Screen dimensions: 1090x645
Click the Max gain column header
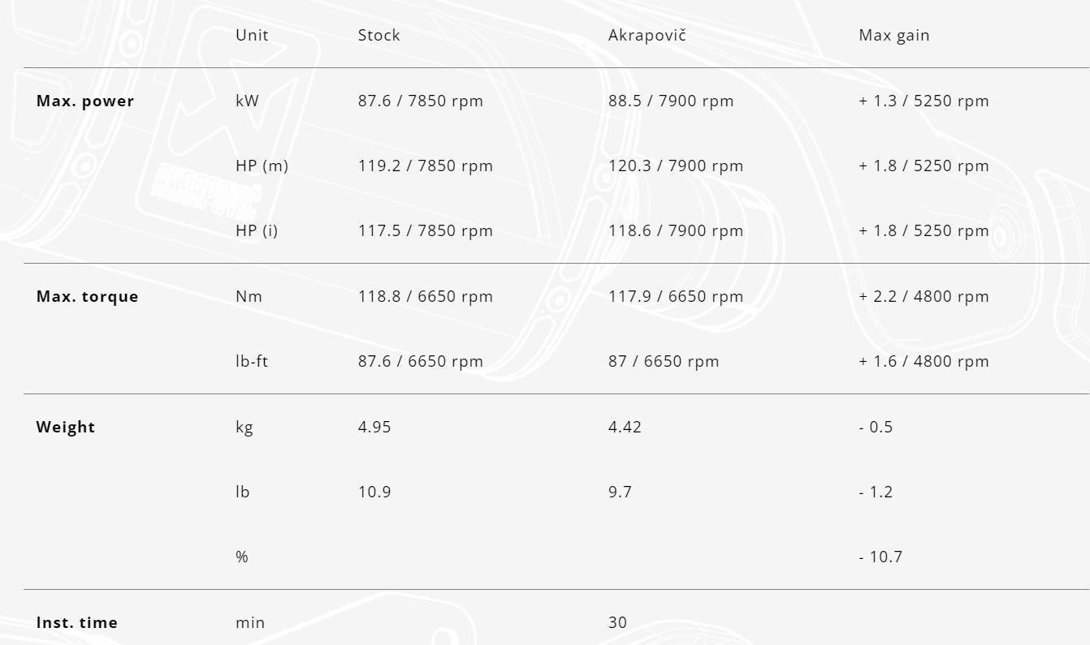(x=894, y=36)
